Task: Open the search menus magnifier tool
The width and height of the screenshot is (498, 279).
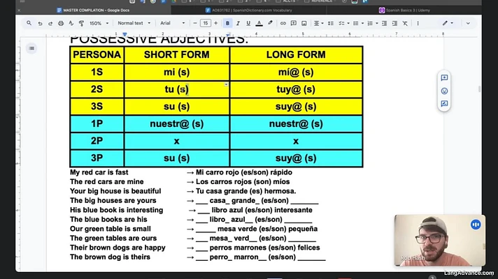Action: [29, 23]
